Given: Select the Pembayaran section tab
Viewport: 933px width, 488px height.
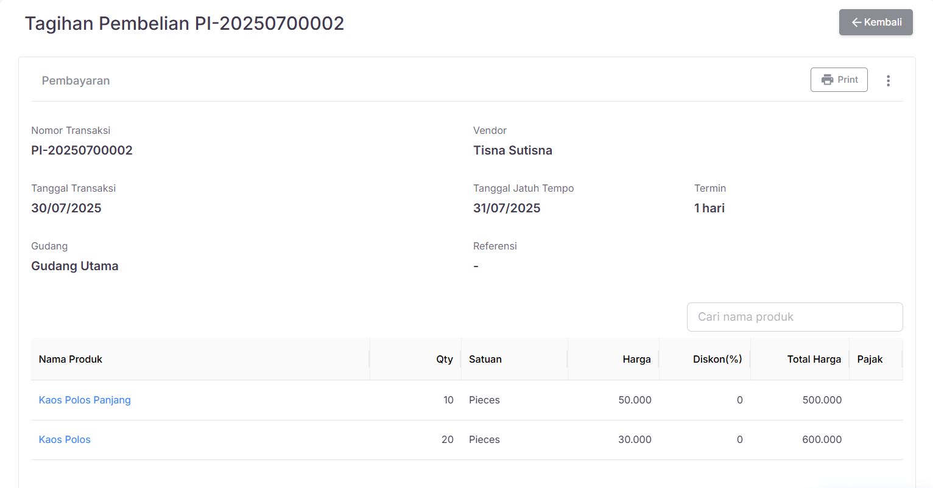Looking at the screenshot, I should point(76,81).
